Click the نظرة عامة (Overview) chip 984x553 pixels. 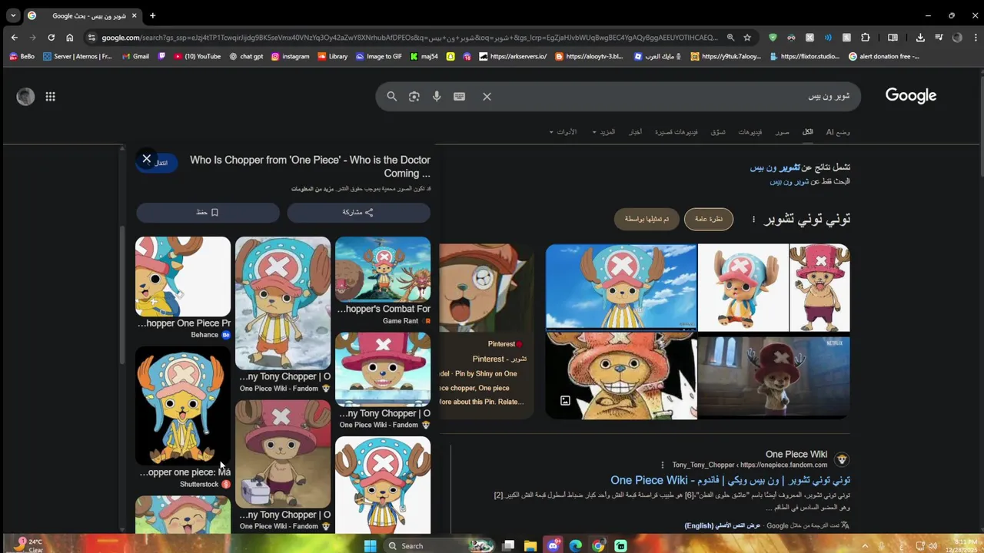coord(709,219)
